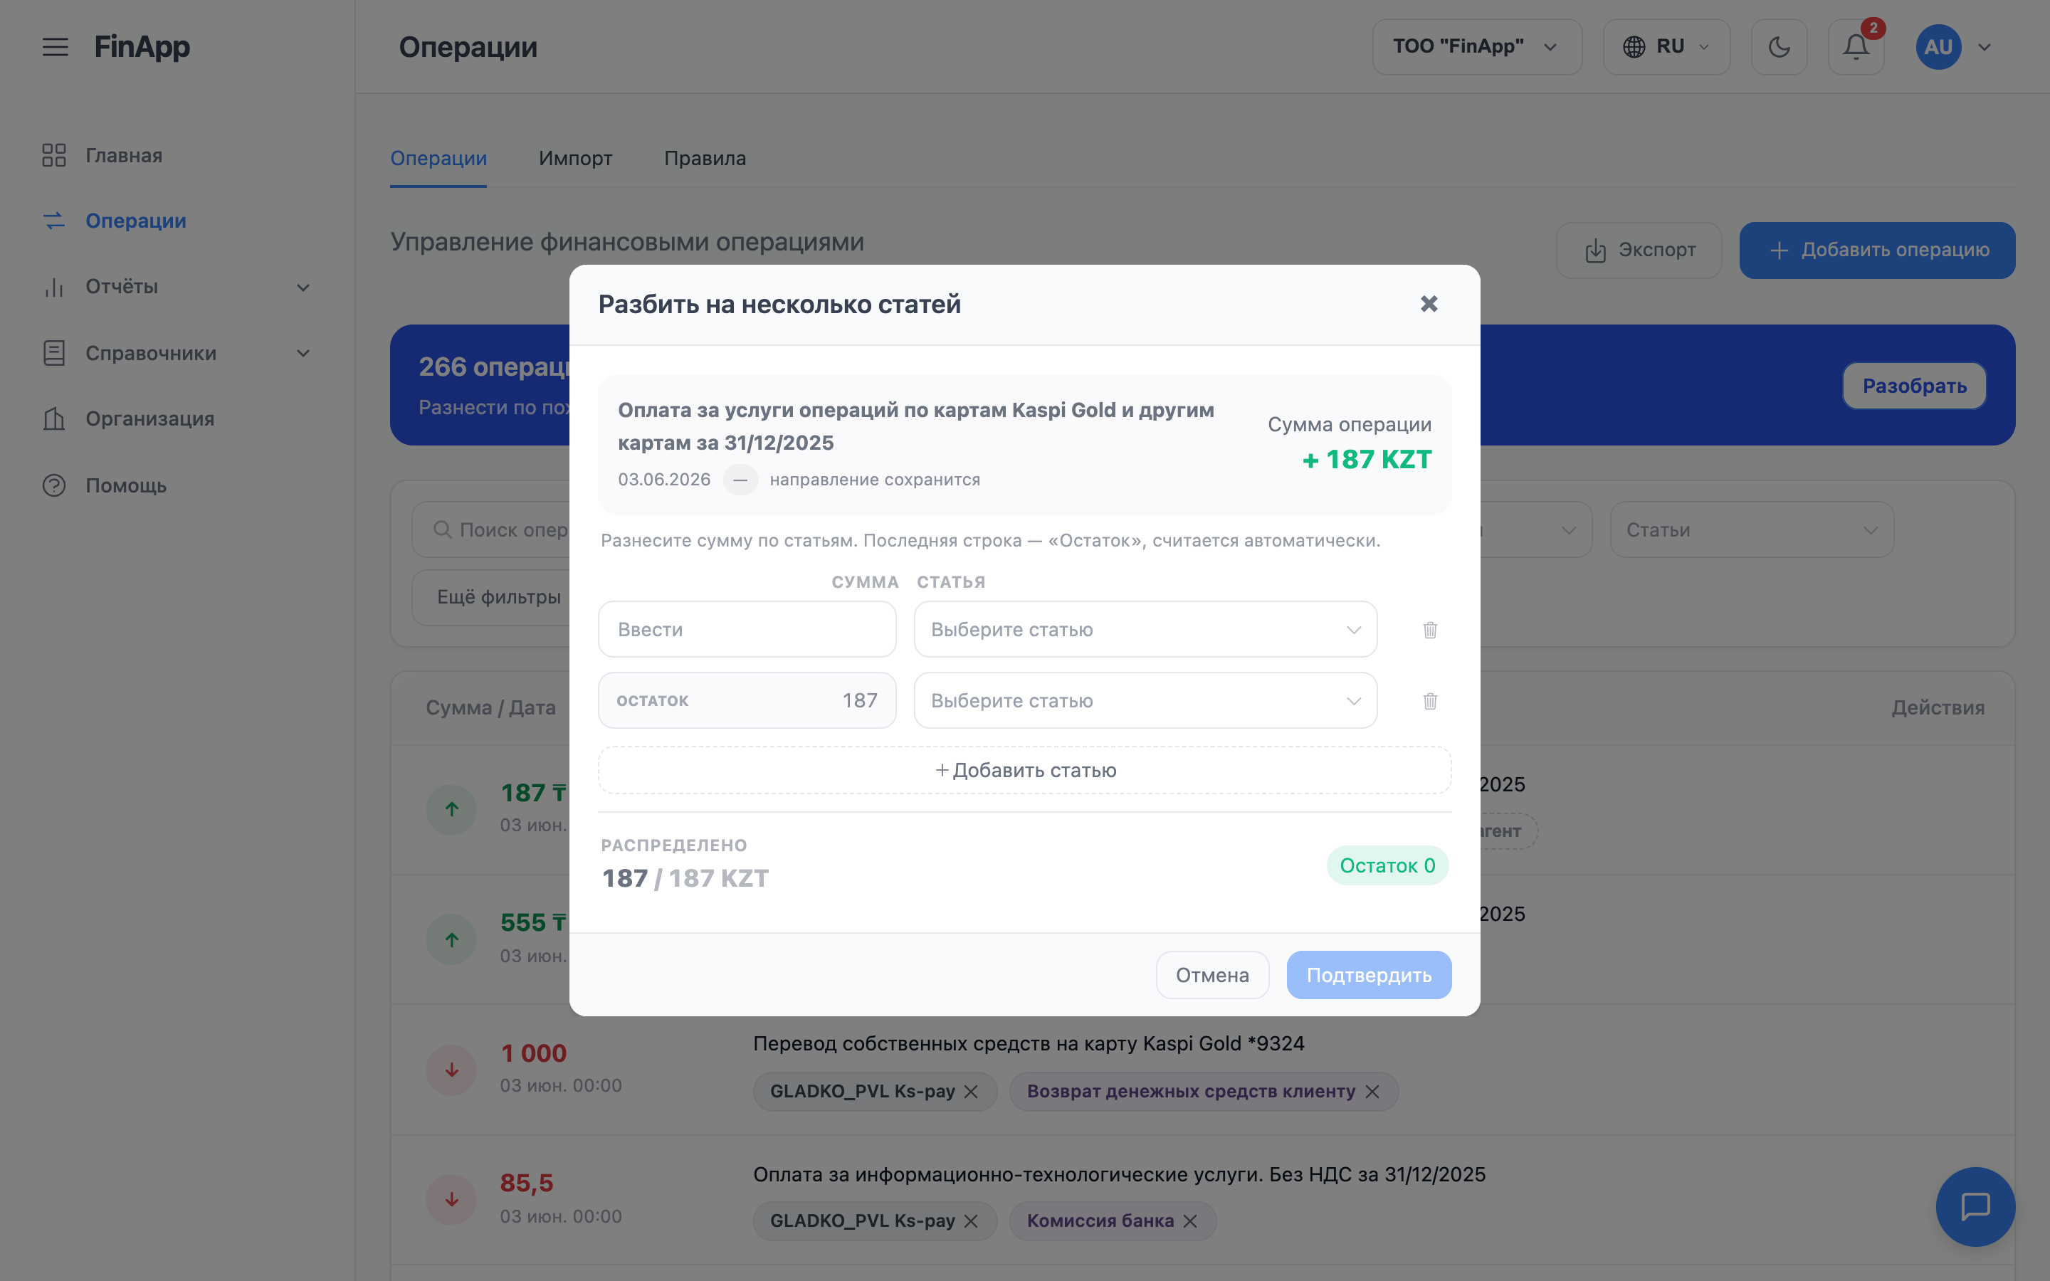Click the + 187 KZT operation sum

pos(1367,459)
